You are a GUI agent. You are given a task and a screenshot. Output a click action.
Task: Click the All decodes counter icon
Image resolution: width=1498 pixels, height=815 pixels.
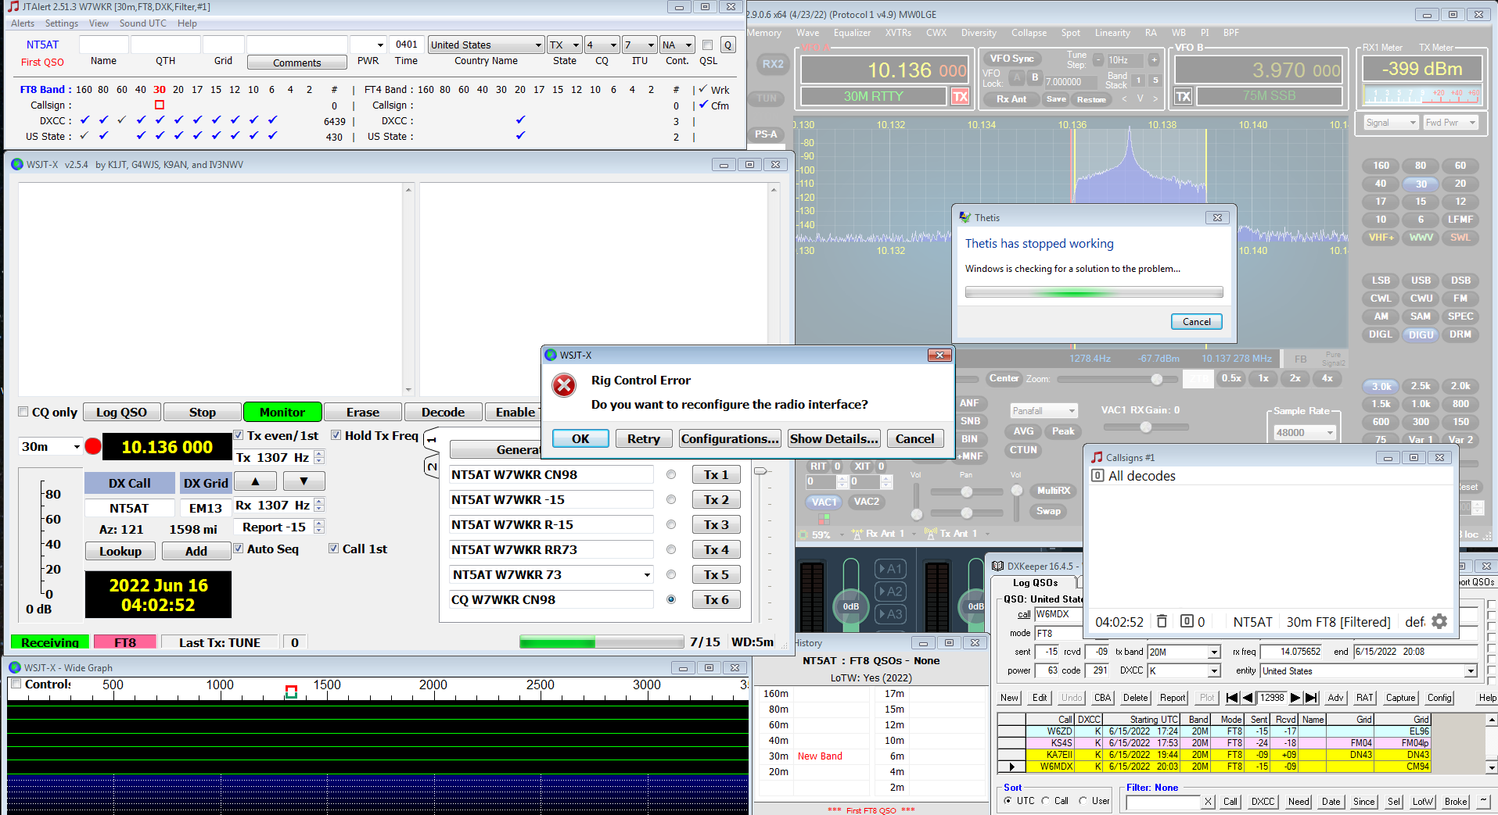[x=1097, y=475]
